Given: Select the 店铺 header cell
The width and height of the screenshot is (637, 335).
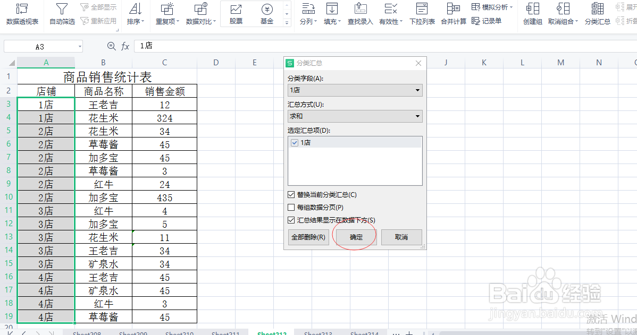Looking at the screenshot, I should point(46,91).
